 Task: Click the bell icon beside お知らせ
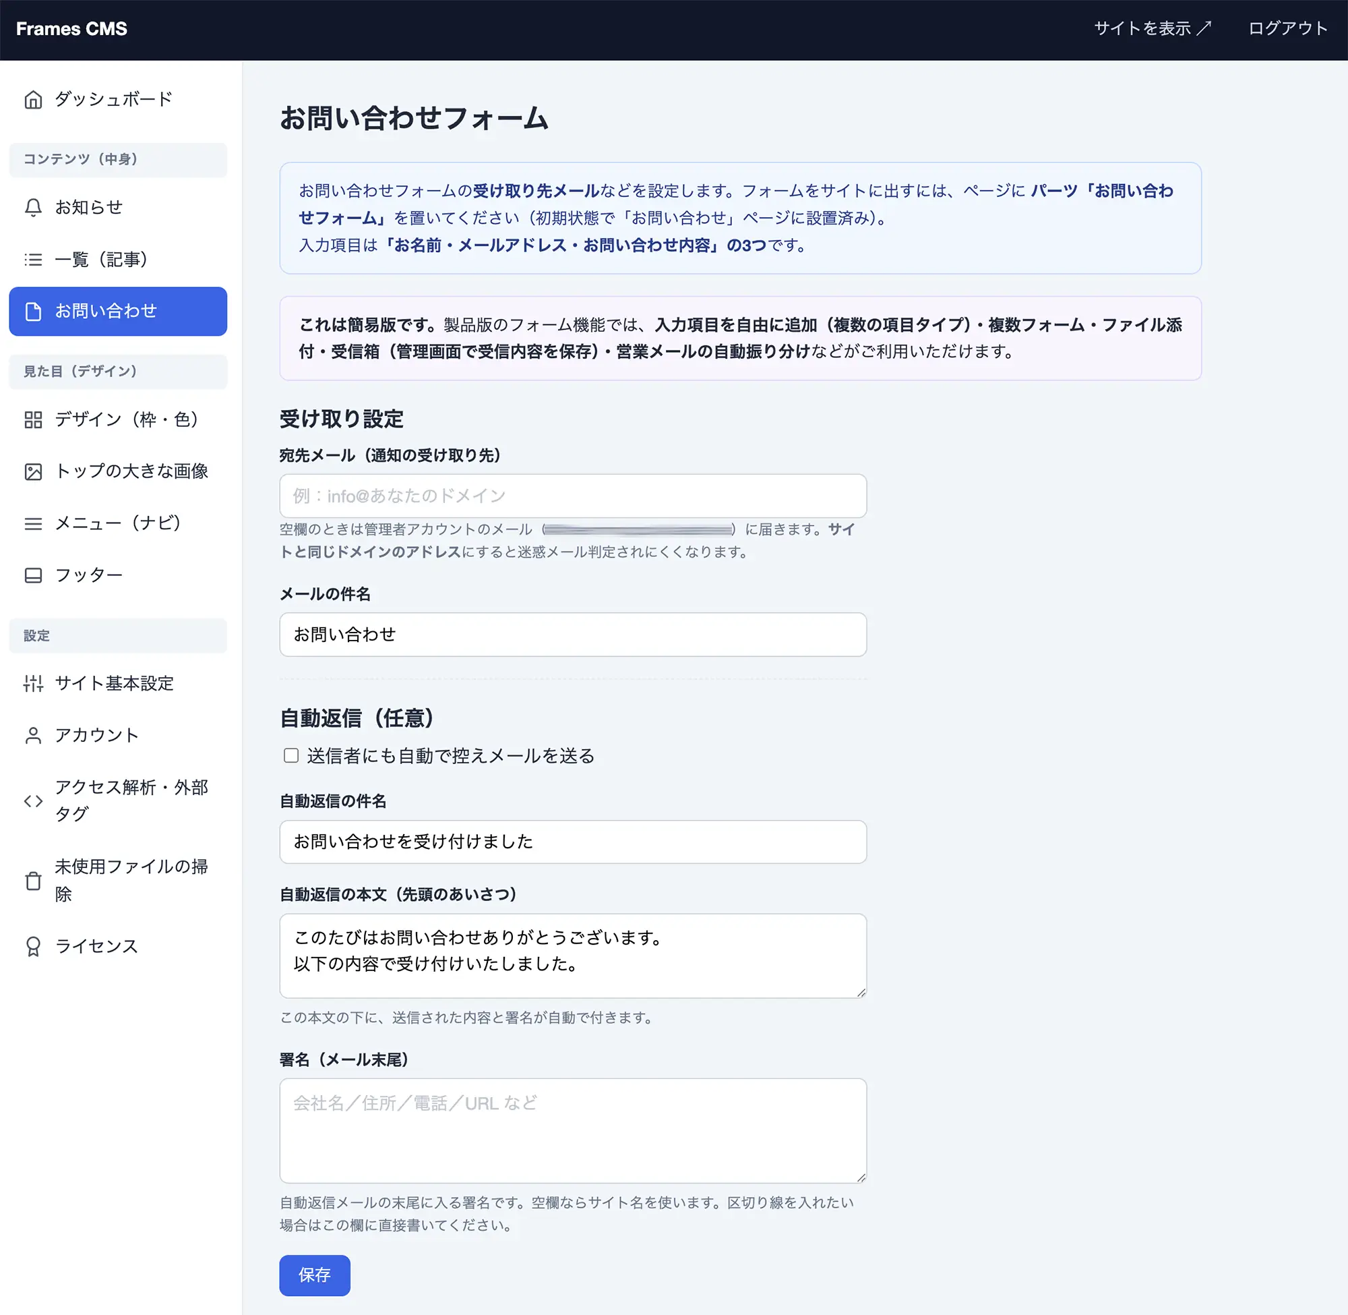click(33, 207)
